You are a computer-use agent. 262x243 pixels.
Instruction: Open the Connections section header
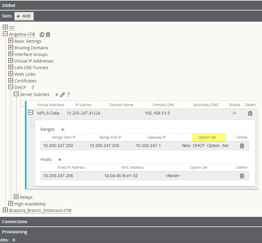131,222
